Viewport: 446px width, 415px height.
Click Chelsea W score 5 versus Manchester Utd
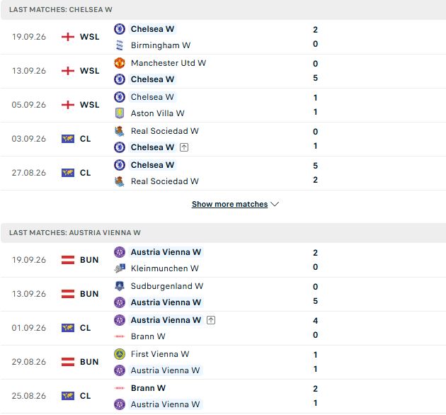(x=315, y=78)
